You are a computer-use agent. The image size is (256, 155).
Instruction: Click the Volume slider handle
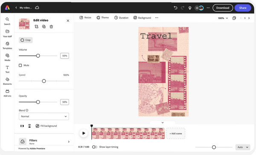(x=38, y=56)
